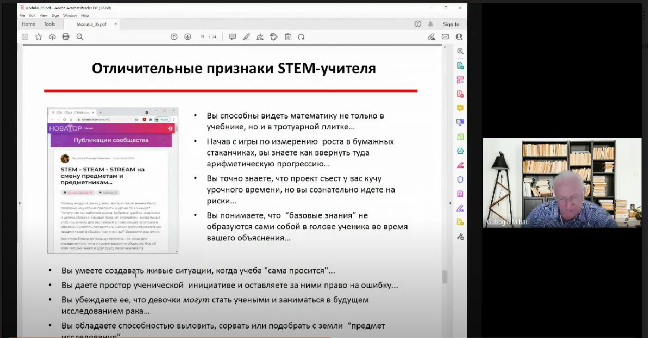Viewport: 648px width, 338px height.
Task: Open the File menu
Action: click(22, 15)
